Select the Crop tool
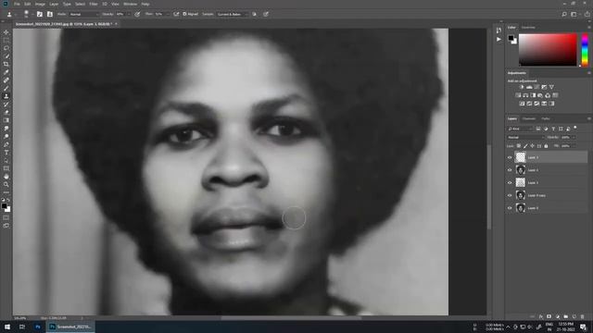The height and width of the screenshot is (333, 593). [x=6, y=64]
